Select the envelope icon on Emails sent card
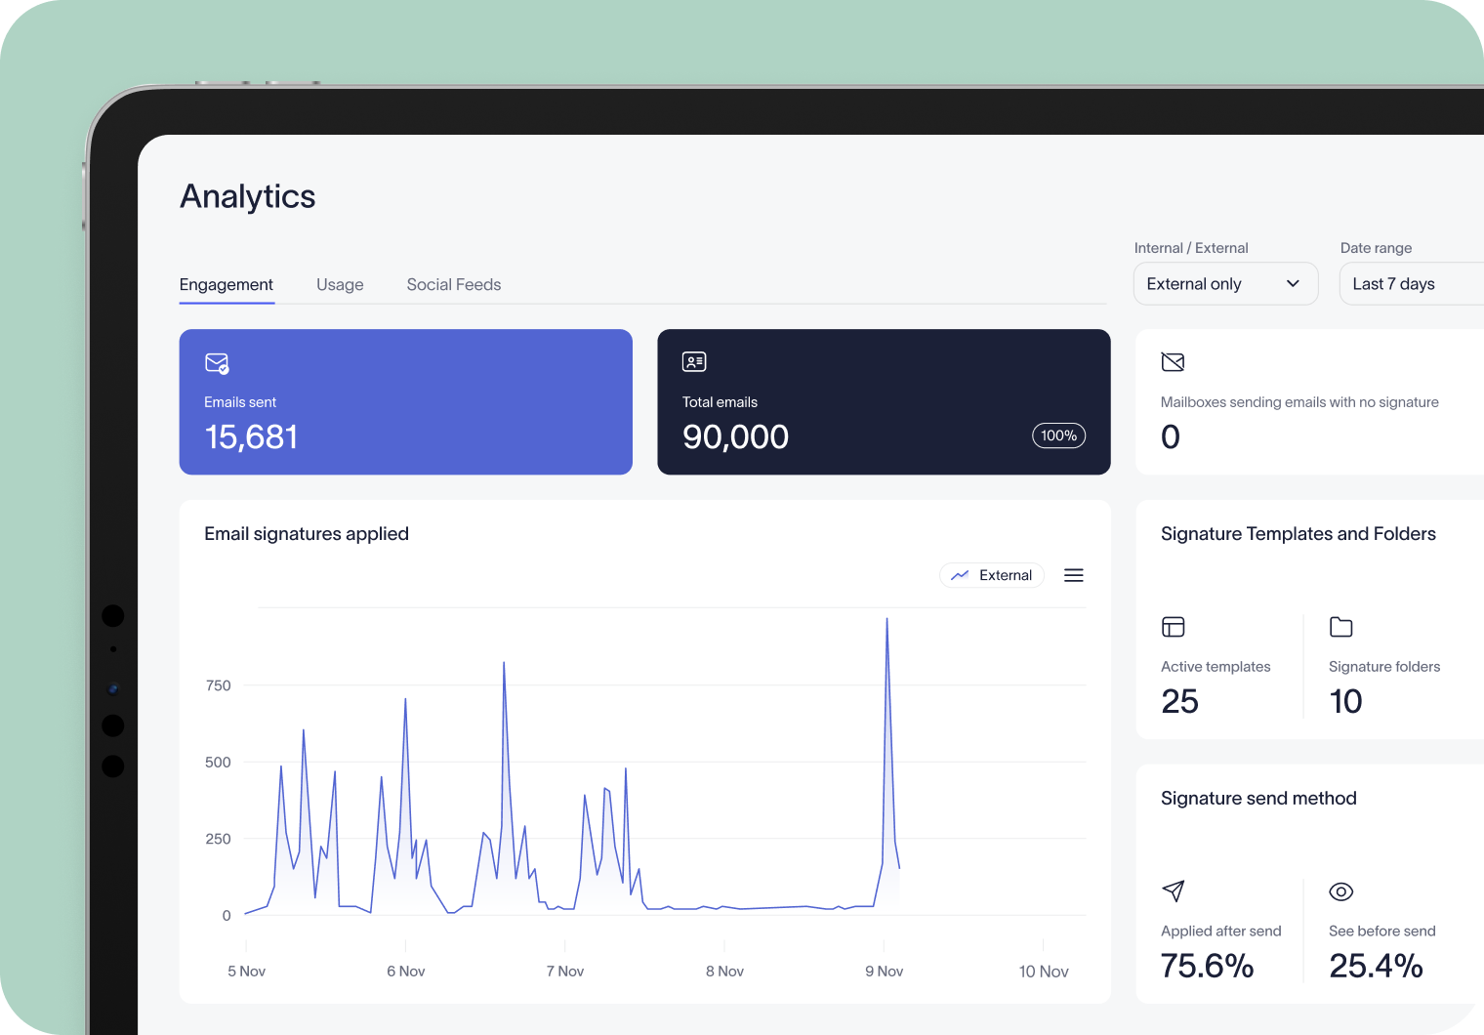Screen dimensions: 1484x1035 (x=216, y=362)
